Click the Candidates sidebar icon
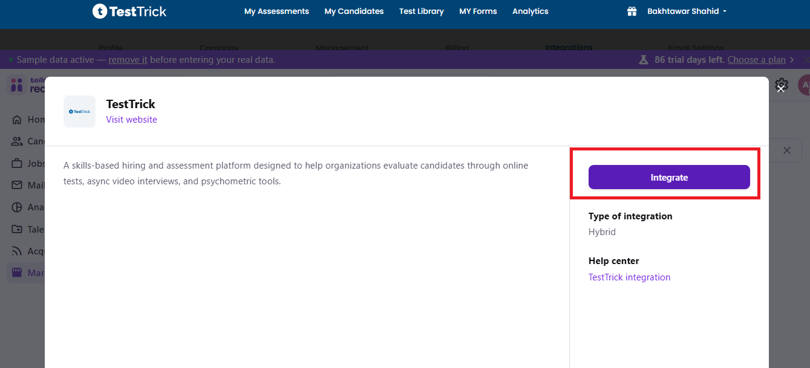Viewport: 810px width, 368px height. 17,141
